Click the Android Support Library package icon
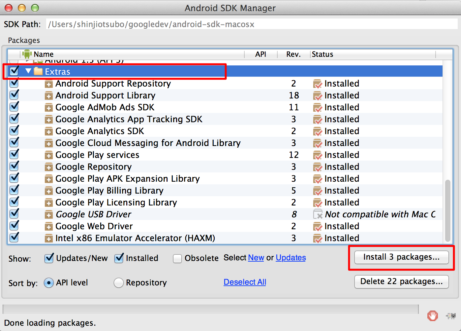 coord(48,96)
